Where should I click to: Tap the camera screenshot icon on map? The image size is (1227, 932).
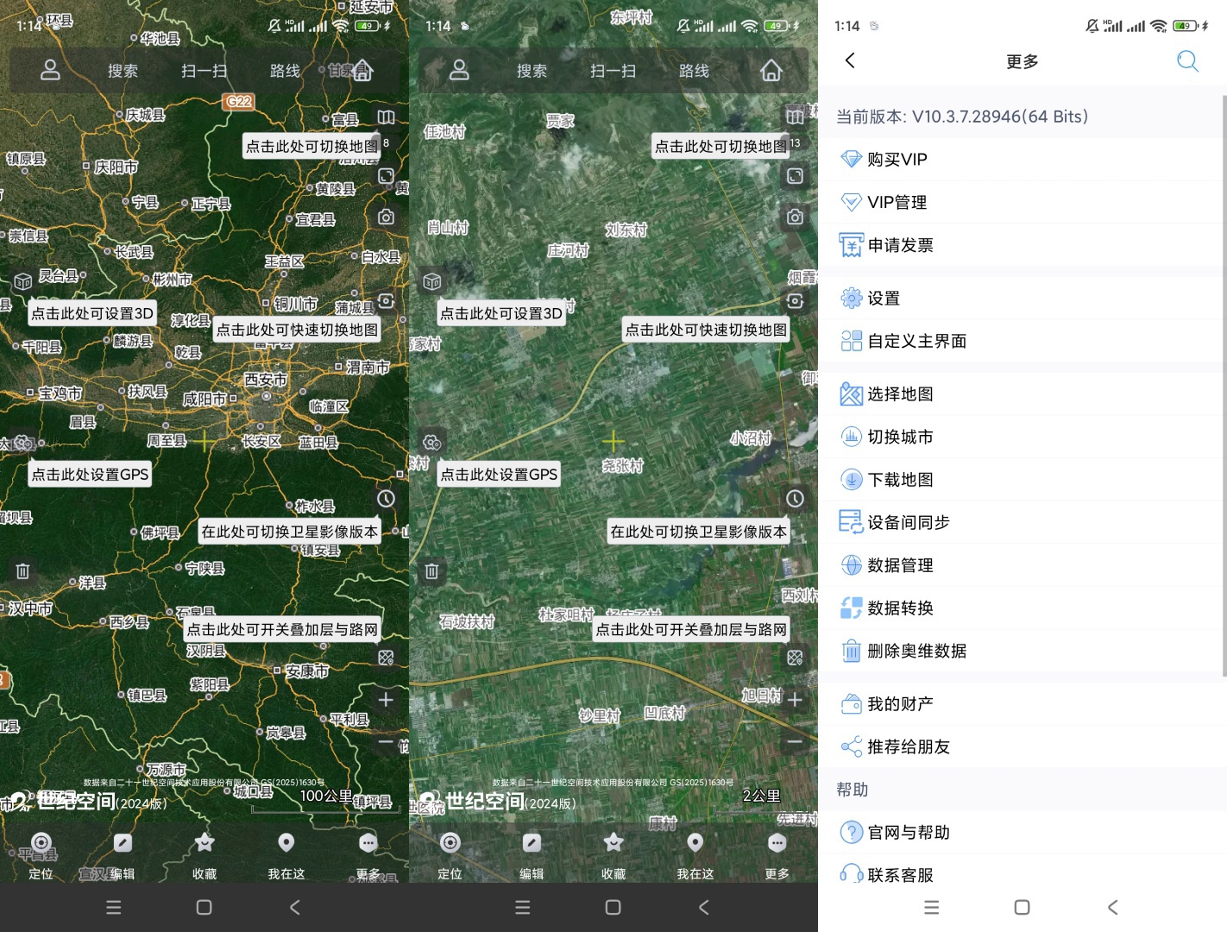coord(386,217)
